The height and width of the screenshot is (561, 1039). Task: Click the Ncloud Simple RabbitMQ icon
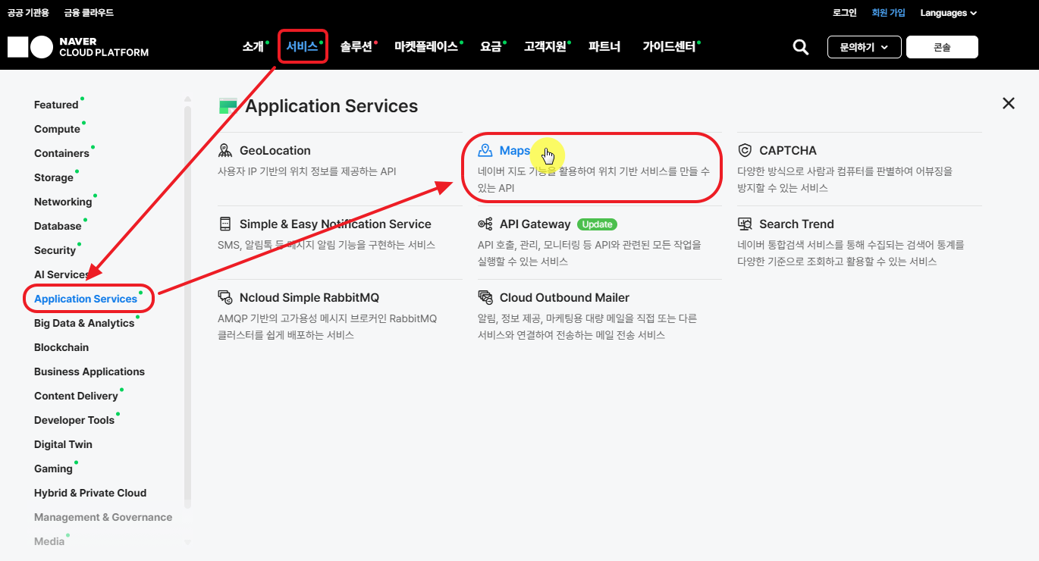[x=225, y=297]
